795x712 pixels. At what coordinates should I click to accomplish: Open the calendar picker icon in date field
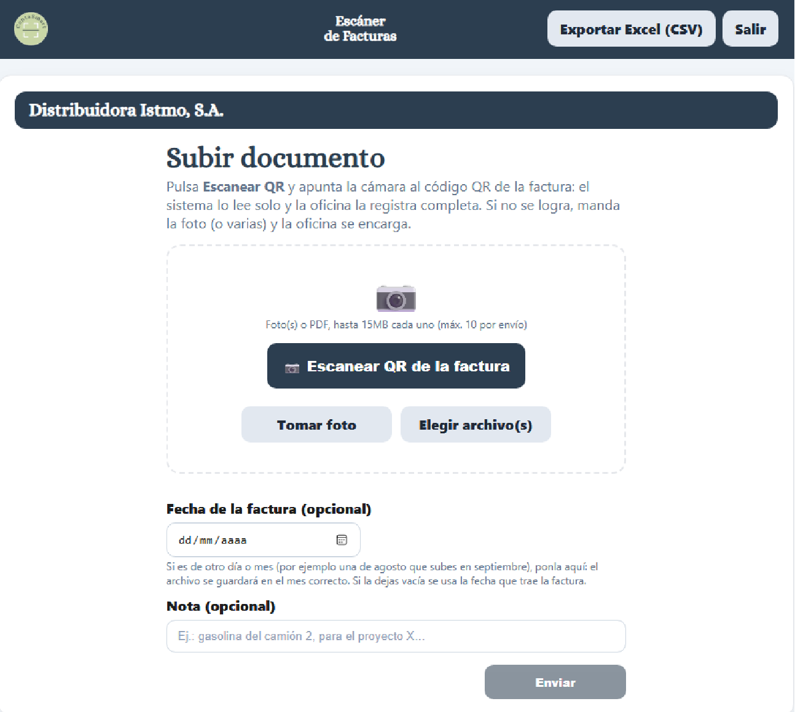[342, 540]
